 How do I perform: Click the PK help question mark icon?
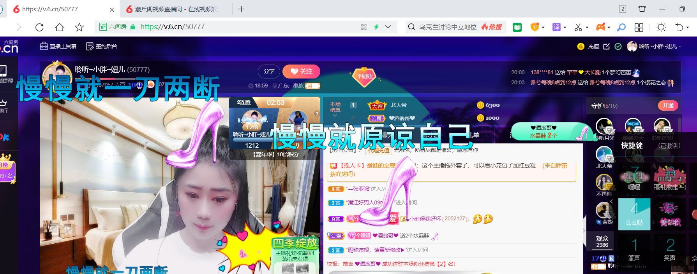[x=317, y=113]
